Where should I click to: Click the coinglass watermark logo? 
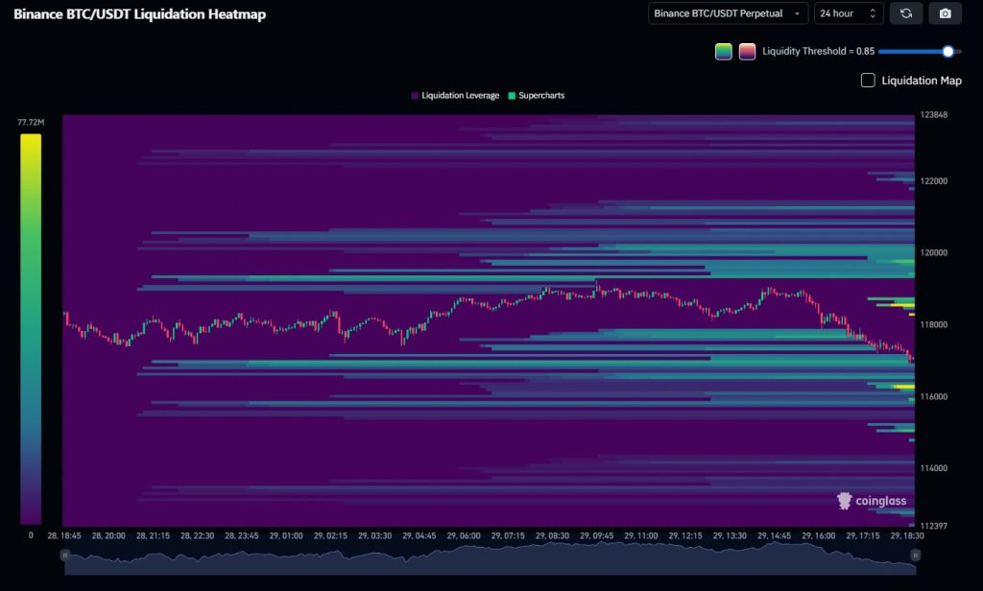click(846, 501)
